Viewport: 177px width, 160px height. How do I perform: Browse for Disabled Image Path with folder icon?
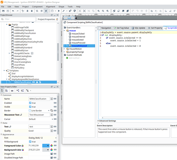(x=51, y=157)
